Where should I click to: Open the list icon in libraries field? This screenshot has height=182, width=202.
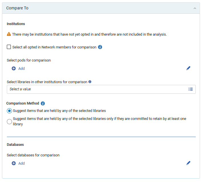pos(191,89)
